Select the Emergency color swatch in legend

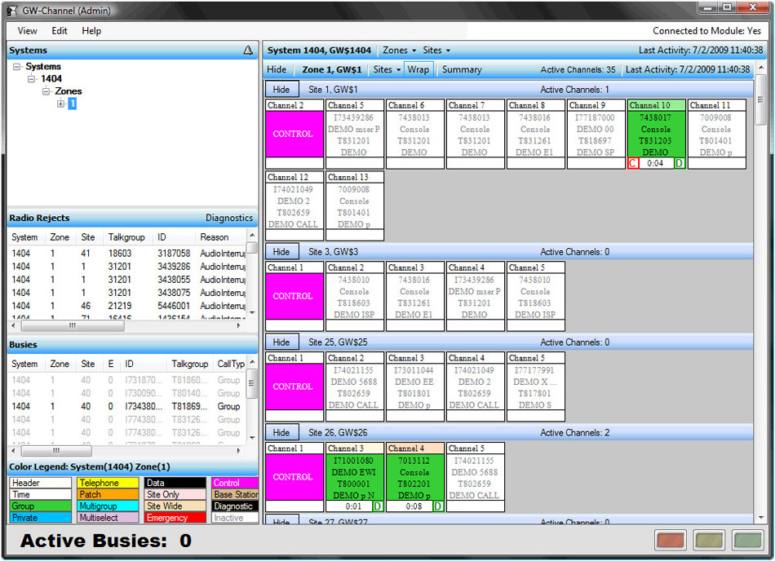175,516
